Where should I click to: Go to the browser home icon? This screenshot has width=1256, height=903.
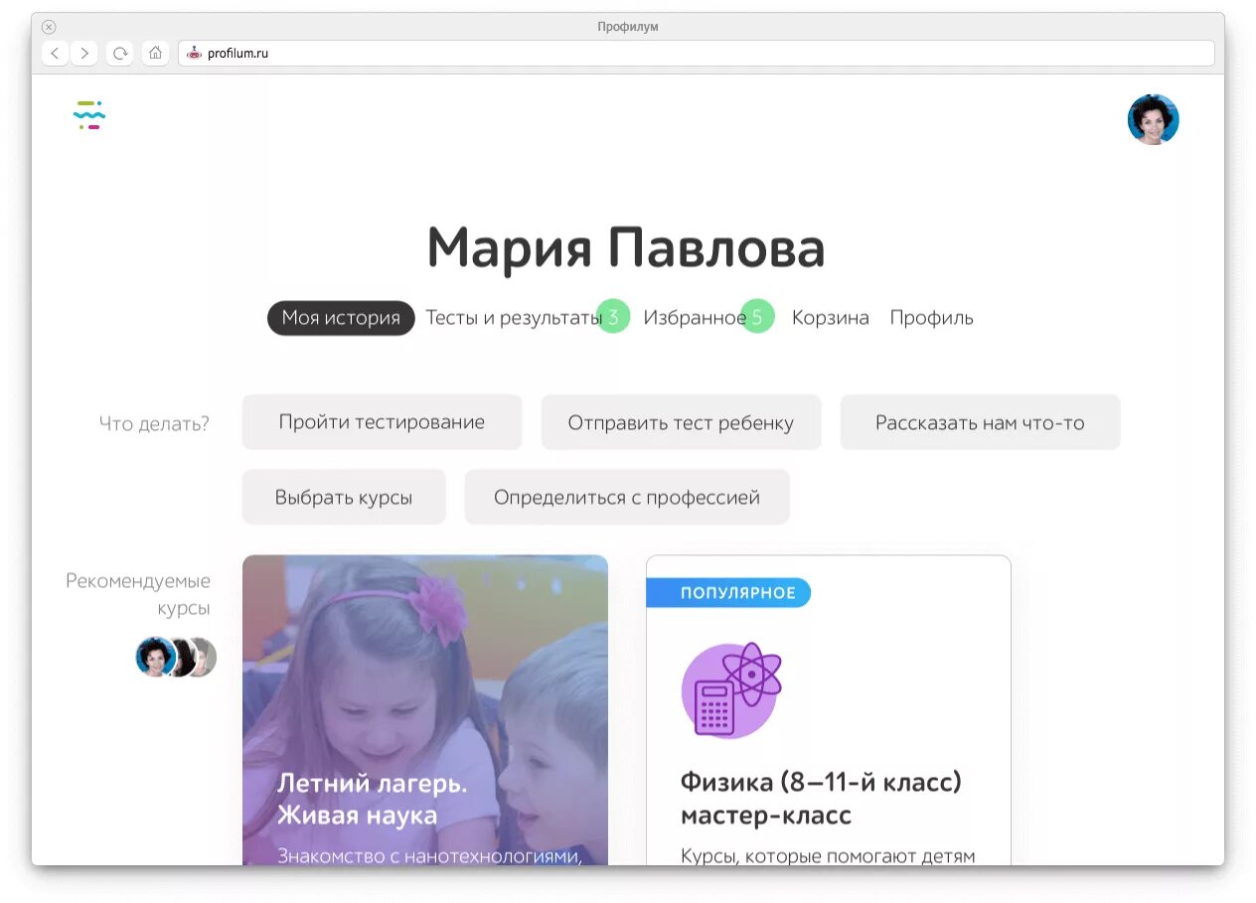click(155, 54)
